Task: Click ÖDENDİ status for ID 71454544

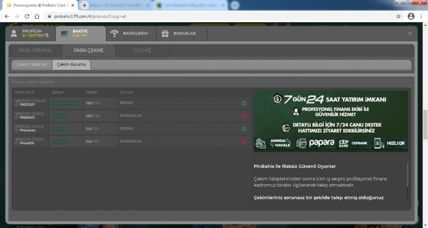Action: click(127, 129)
